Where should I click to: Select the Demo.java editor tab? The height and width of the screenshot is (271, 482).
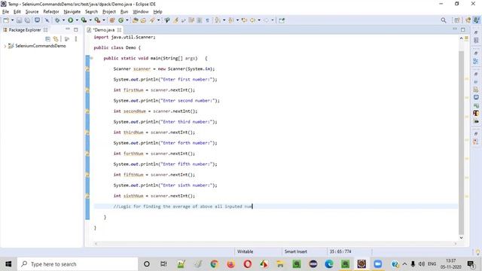[x=104, y=30]
